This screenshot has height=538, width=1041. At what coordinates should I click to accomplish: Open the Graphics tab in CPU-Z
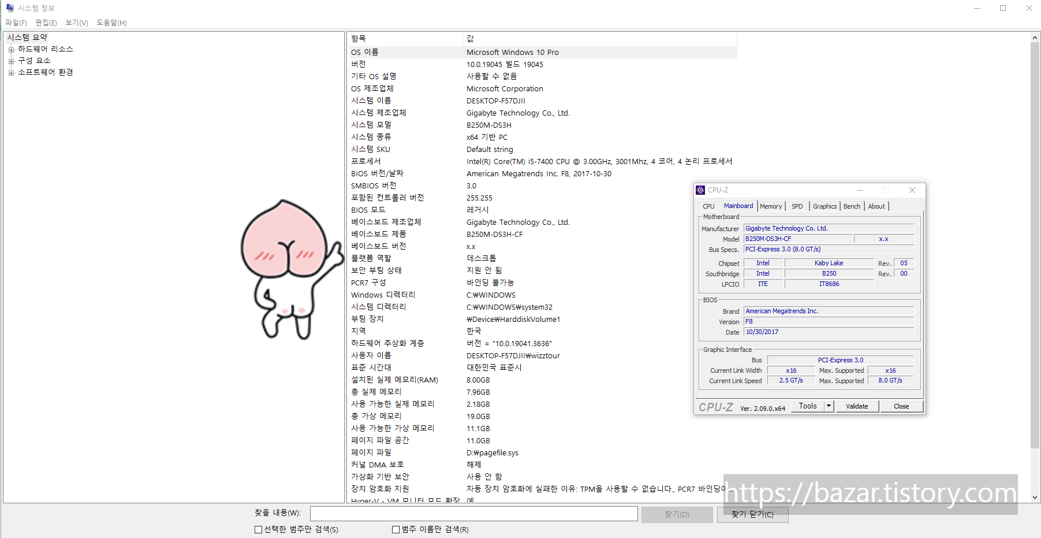824,206
